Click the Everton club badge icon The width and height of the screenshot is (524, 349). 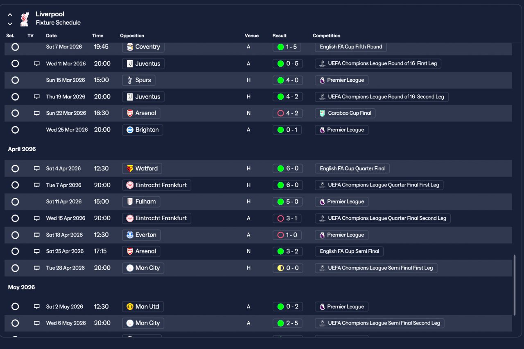coord(130,235)
